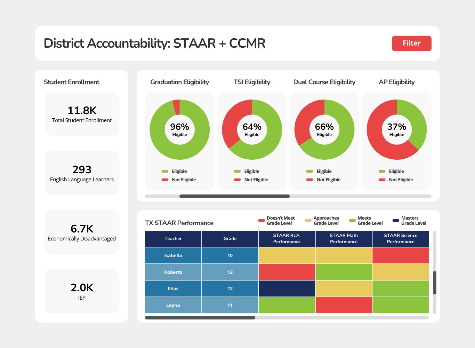The width and height of the screenshot is (475, 348).
Task: Select Isabella's red STAAR Science Performance cell
Action: [x=401, y=255]
